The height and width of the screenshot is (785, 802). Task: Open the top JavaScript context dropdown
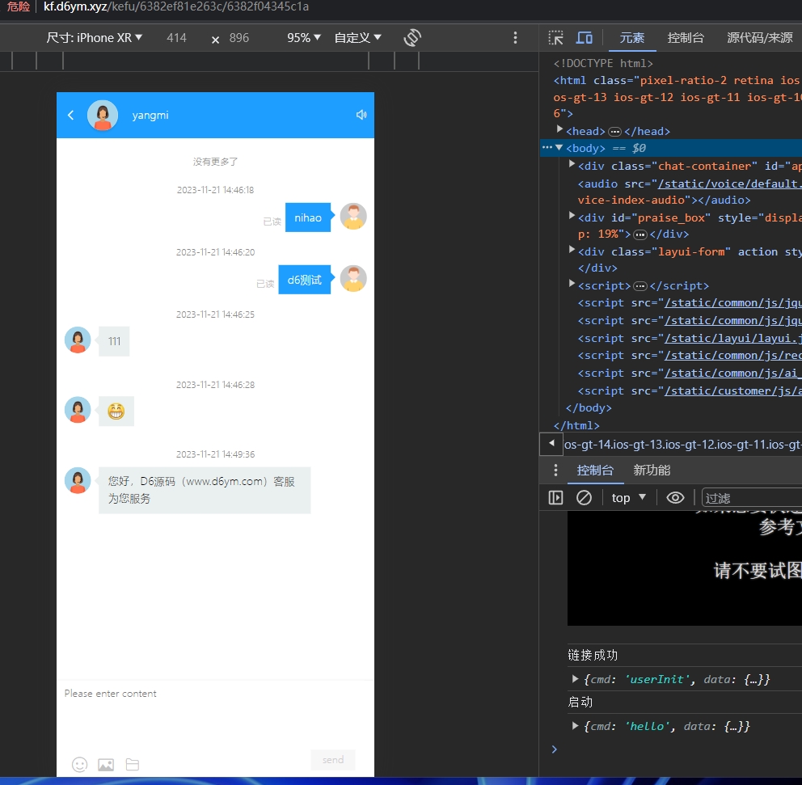[629, 498]
